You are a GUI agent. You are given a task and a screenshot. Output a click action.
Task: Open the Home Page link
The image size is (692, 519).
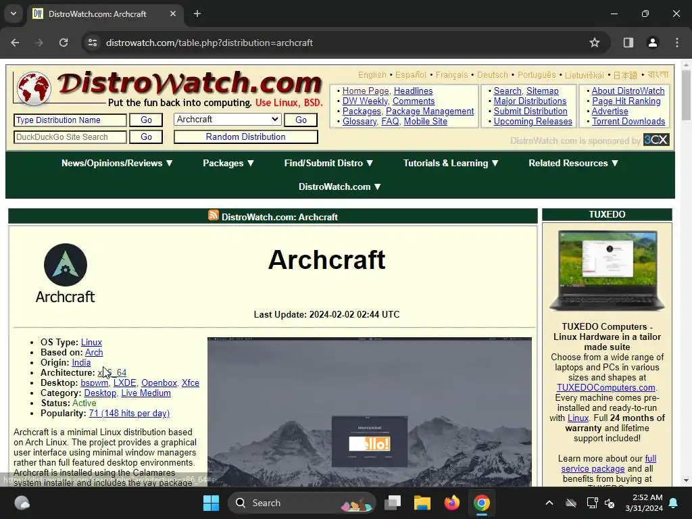[366, 91]
